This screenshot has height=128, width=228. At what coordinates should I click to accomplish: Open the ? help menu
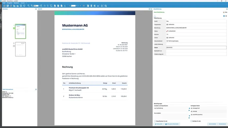[x=26, y=3]
